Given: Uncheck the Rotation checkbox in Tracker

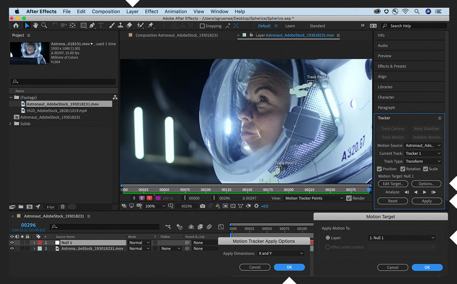Looking at the screenshot, I should [x=403, y=169].
